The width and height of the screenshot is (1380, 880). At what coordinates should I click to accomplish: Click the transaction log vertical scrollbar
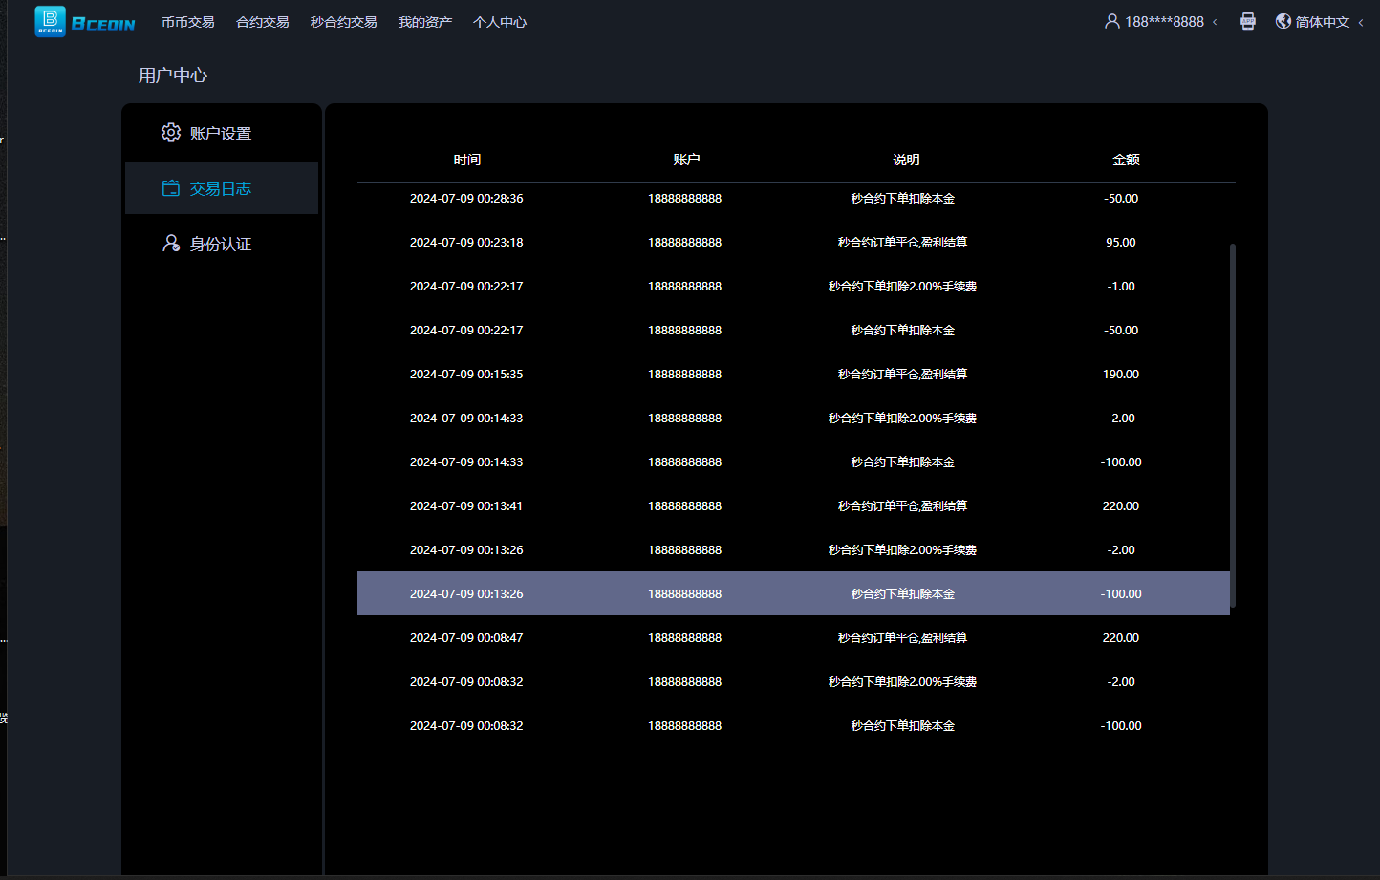(1233, 425)
